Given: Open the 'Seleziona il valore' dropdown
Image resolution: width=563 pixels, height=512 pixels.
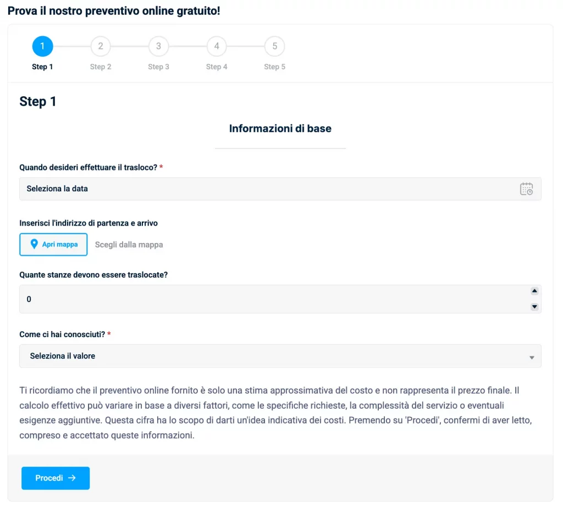Looking at the screenshot, I should point(275,356).
